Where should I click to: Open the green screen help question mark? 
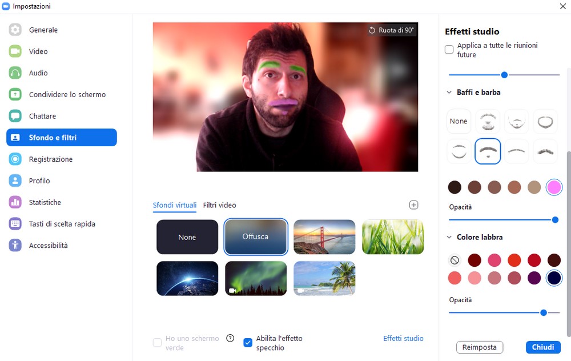230,338
